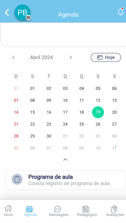This screenshot has width=126, height=223.
Task: Open the Avaliações tab
Action: pos(115,211)
